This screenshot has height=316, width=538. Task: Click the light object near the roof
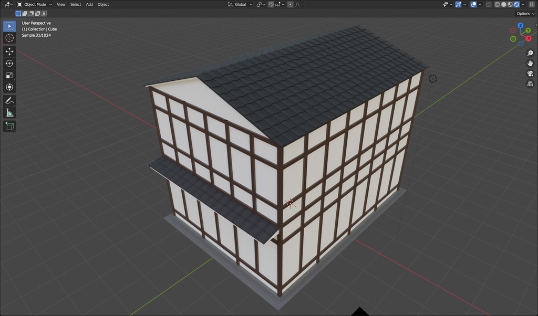[x=433, y=79]
